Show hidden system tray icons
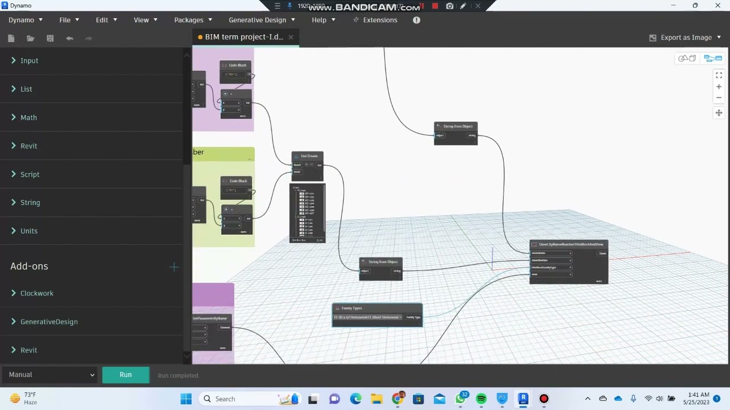Viewport: 730px width, 410px height. click(x=587, y=399)
